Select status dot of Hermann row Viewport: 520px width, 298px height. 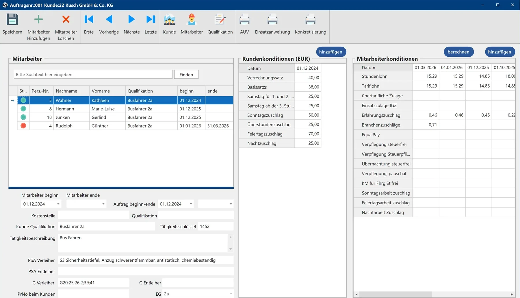pos(23,109)
